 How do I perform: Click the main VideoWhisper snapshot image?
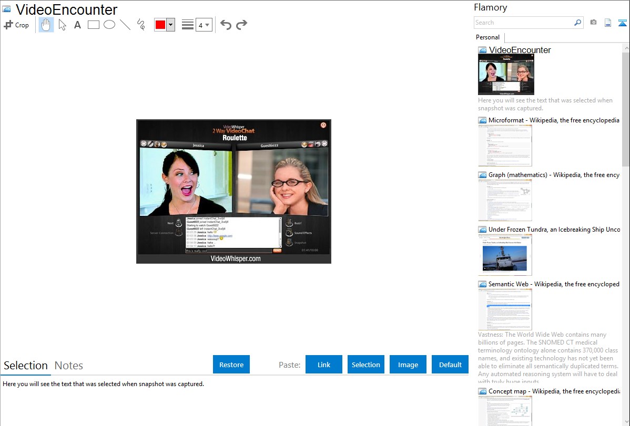(x=234, y=192)
